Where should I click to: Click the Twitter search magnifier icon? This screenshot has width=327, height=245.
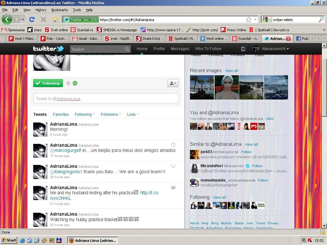coord(127,49)
